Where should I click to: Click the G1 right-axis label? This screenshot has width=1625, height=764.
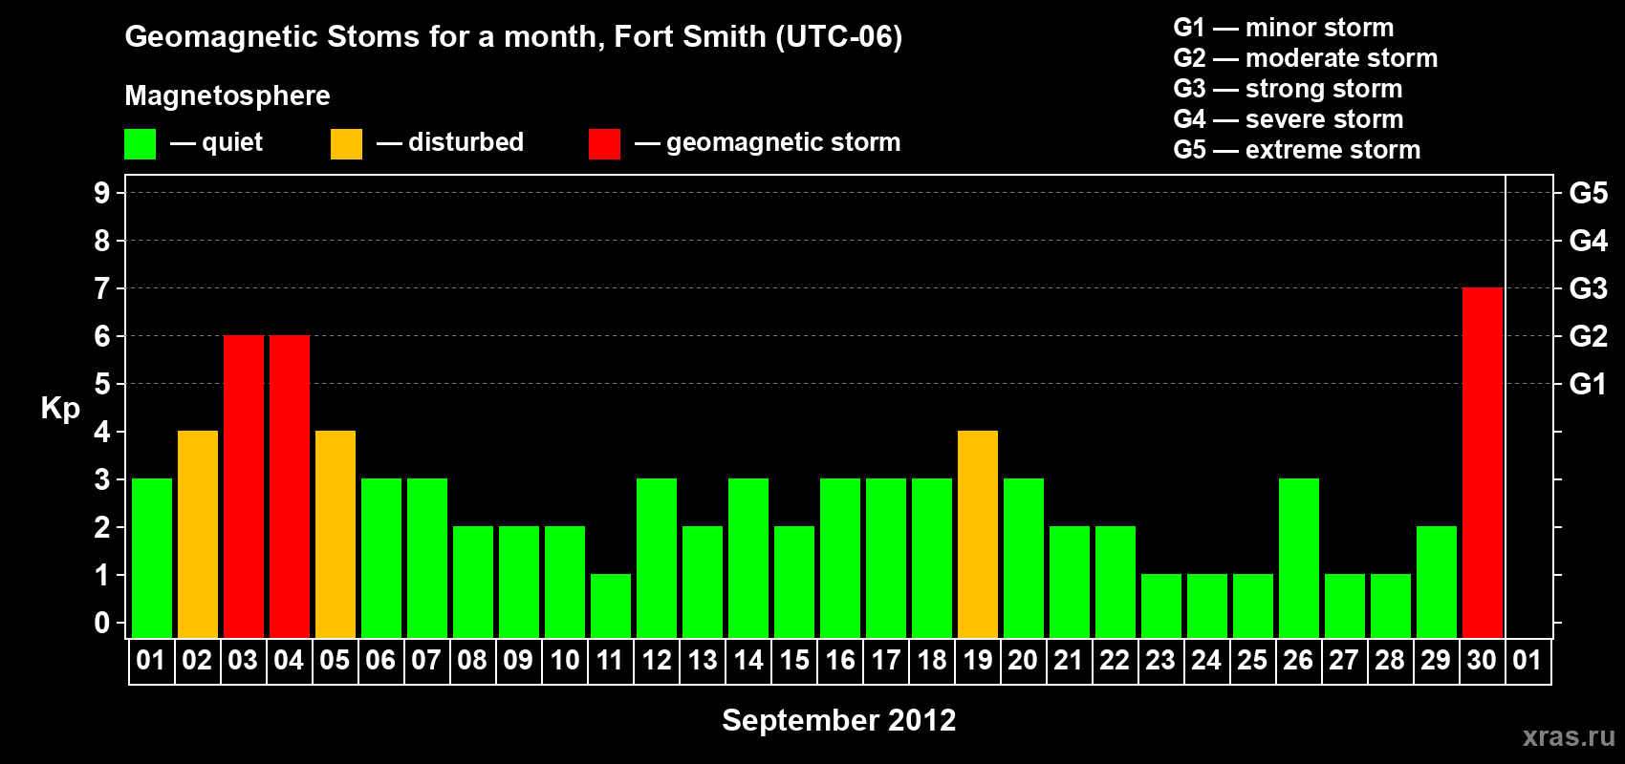point(1588,384)
